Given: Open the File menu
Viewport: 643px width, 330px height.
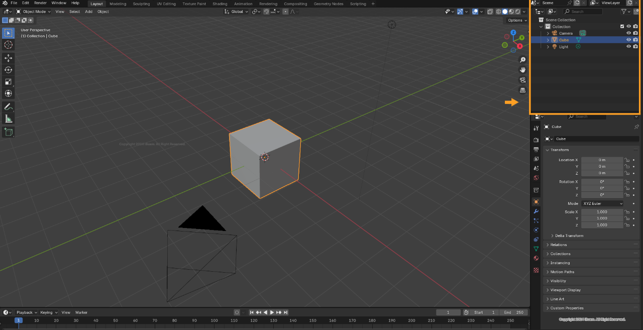Looking at the screenshot, I should coord(14,3).
